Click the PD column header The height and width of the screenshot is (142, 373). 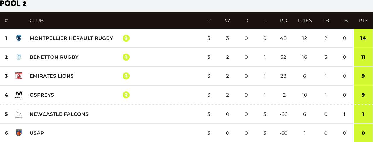pos(283,21)
